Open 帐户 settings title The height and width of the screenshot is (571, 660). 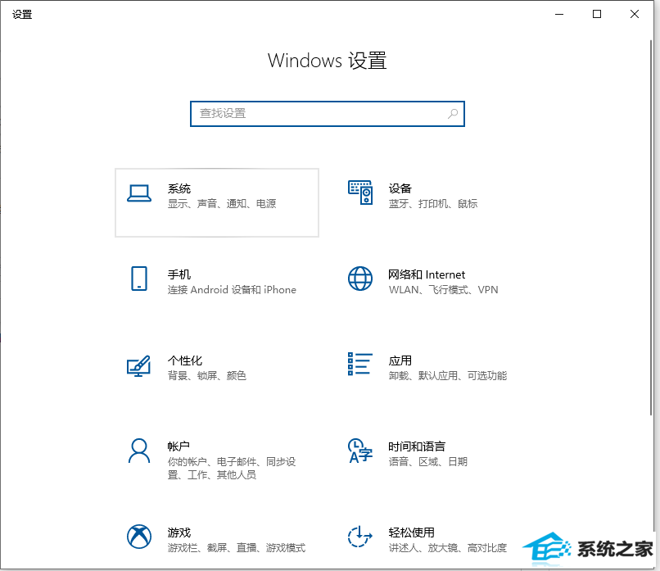(x=179, y=446)
